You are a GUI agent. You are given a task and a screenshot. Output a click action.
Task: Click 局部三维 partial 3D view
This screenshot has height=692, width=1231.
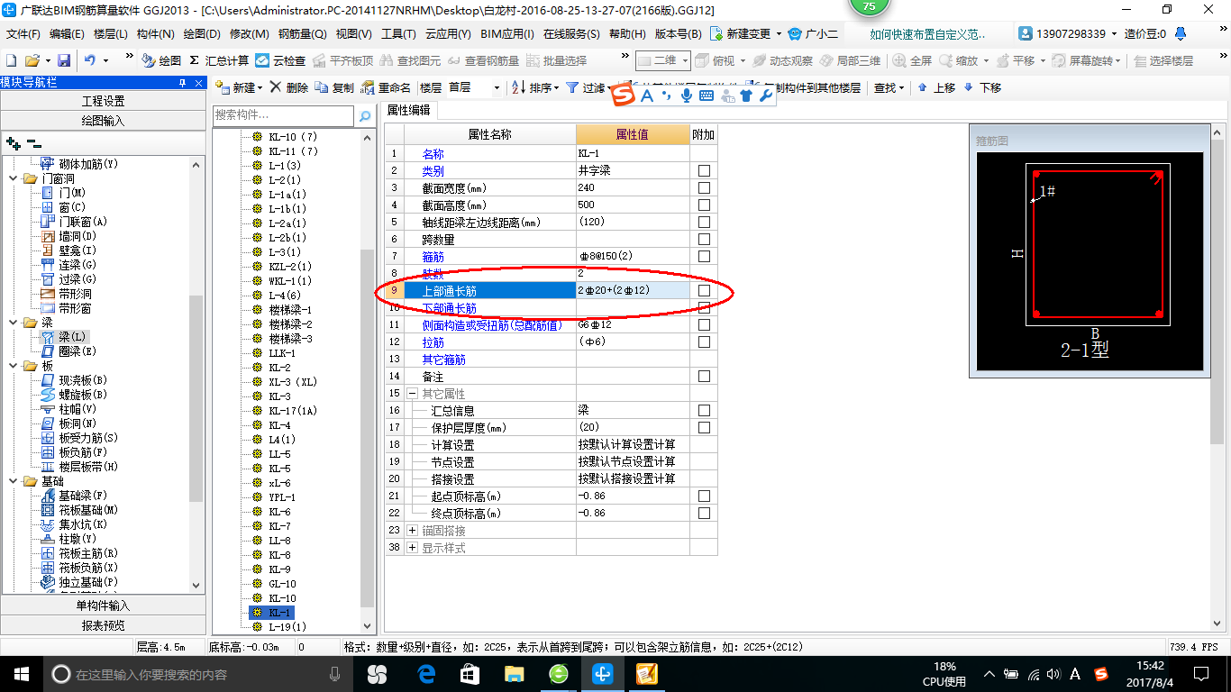850,60
